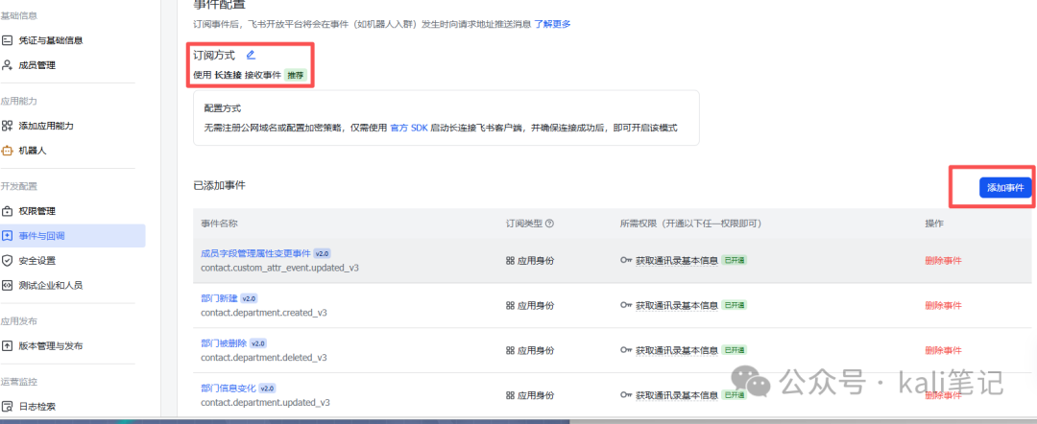Screen dimensions: 1037x424
Task: Click contact.department.deleted_v3 text
Action: pyautogui.click(x=264, y=357)
